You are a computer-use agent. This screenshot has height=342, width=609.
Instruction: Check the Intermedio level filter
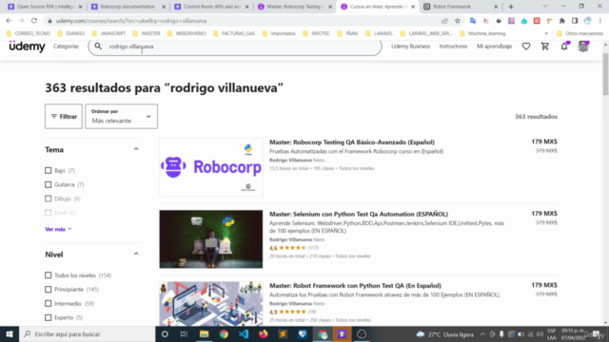point(49,303)
